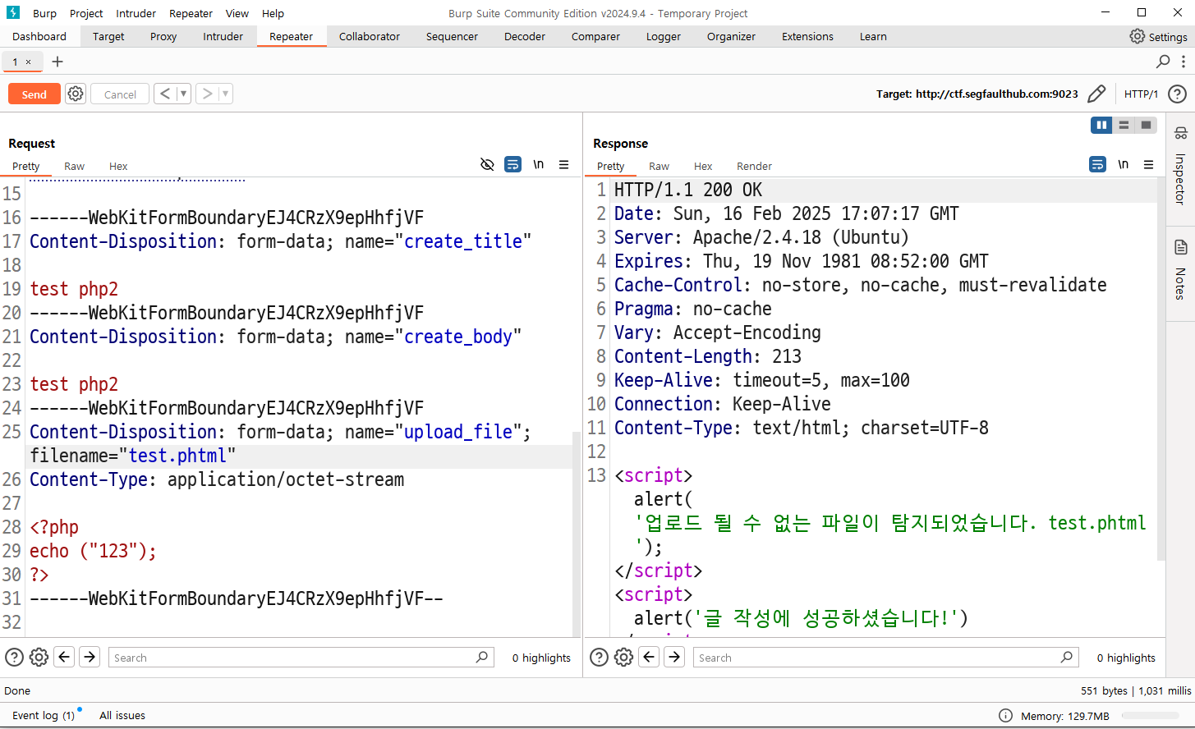
Task: Click the memory usage progress bar
Action: tap(1151, 716)
